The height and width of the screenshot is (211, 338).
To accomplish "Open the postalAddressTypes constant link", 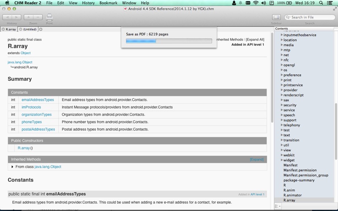I will [38, 129].
